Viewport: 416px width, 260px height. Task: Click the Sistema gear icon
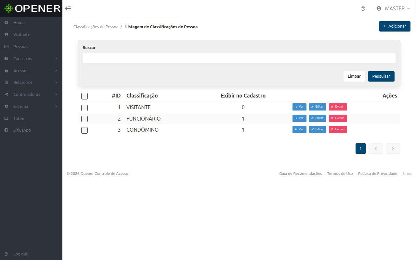(x=6, y=107)
